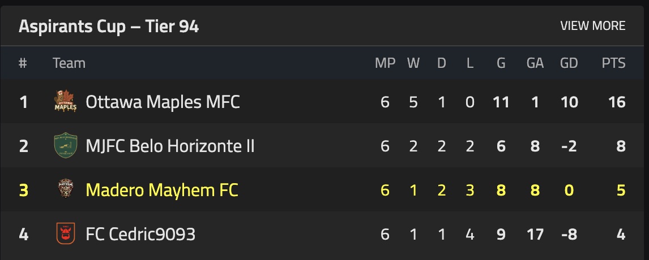The height and width of the screenshot is (260, 649).
Task: Open highlighted Madero Mayhem FC team name
Action: coord(161,190)
